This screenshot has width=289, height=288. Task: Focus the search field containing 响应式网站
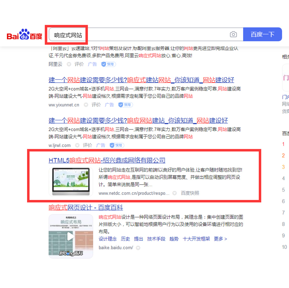tap(146, 34)
